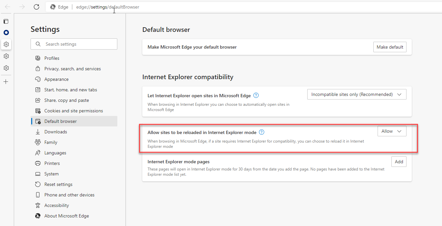Screen dimensions: 442x226
Task: Click Add for Internet Explorer mode pages
Action: 399,162
